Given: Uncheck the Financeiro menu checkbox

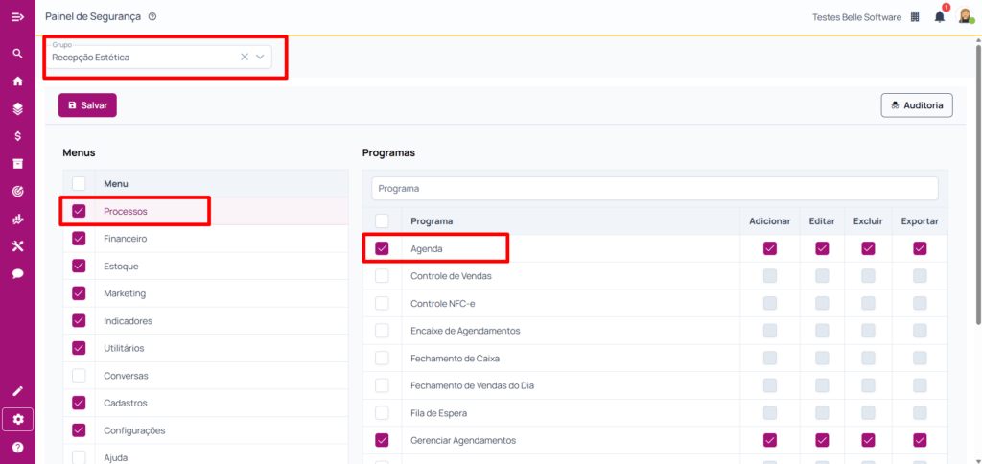Looking at the screenshot, I should pyautogui.click(x=79, y=239).
